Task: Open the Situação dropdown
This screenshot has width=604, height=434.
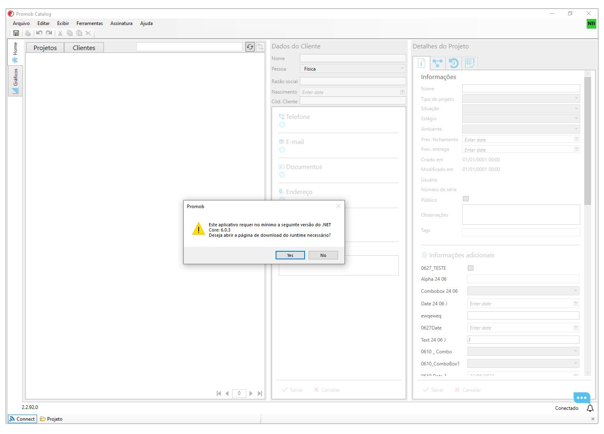Action: click(521, 108)
